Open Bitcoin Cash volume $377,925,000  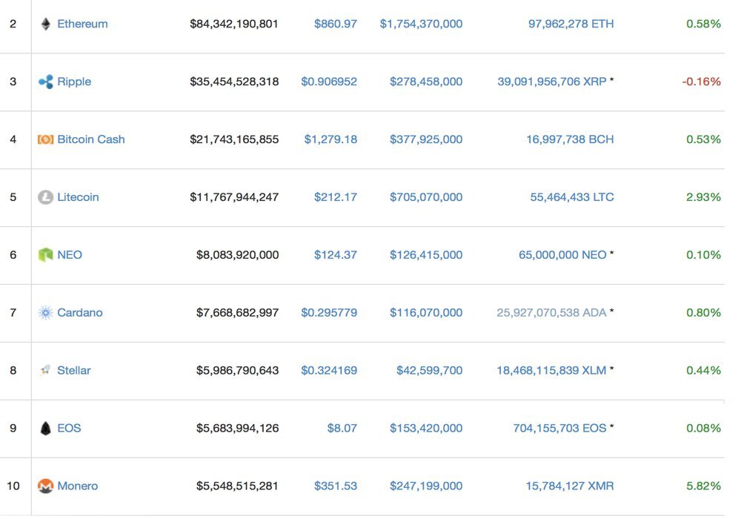pyautogui.click(x=426, y=139)
